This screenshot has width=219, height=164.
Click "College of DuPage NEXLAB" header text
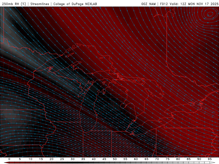coord(75,4)
